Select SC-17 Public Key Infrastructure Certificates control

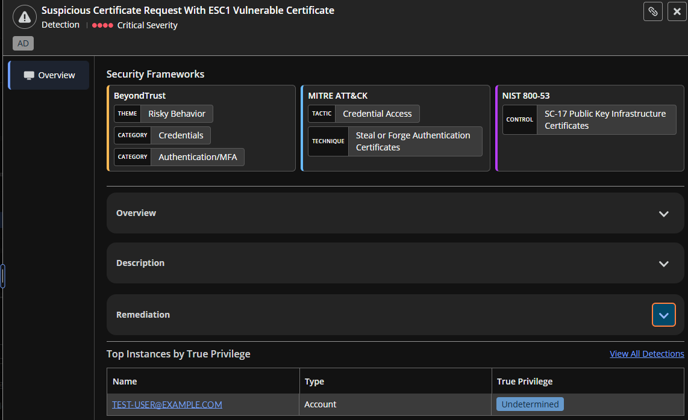pos(589,120)
